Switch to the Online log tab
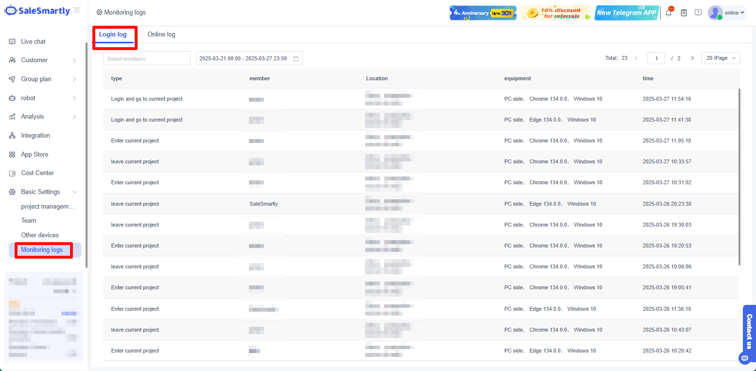 tap(161, 35)
